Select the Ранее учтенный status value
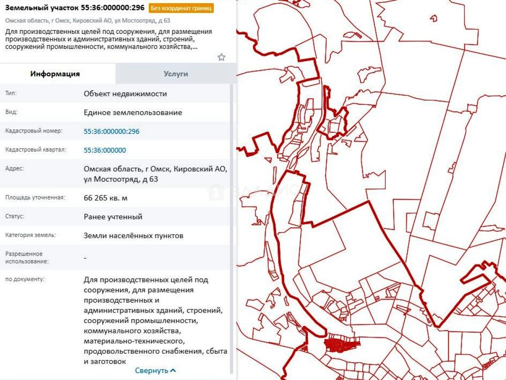506x380 pixels. [x=113, y=217]
